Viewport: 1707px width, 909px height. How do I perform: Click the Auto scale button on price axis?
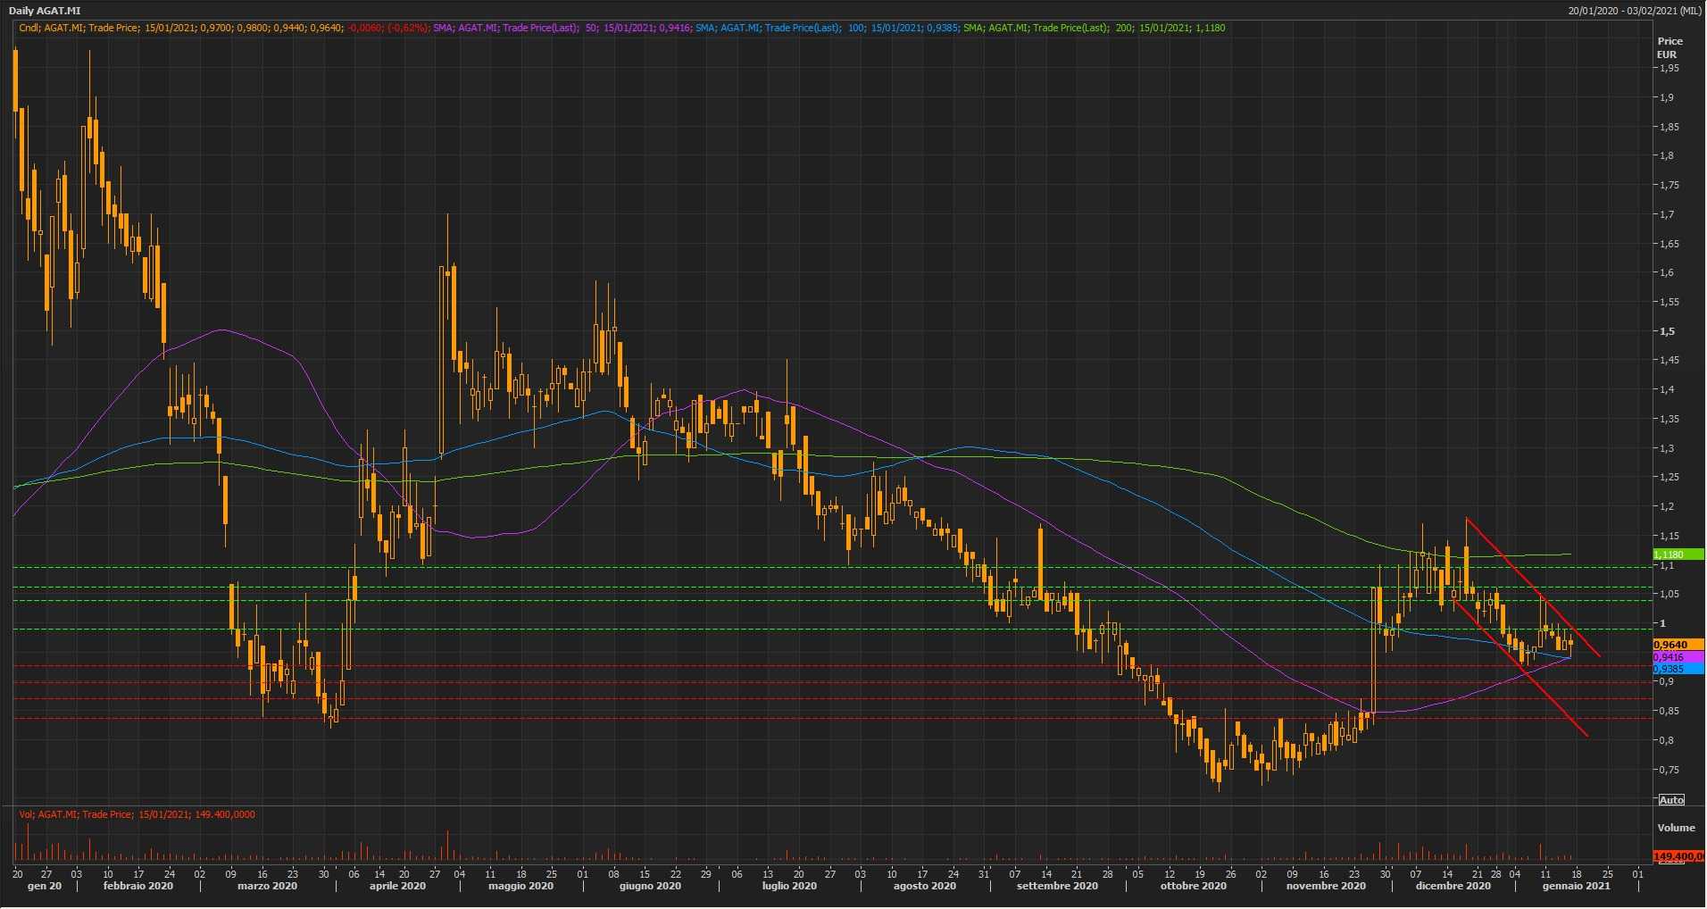(1671, 799)
